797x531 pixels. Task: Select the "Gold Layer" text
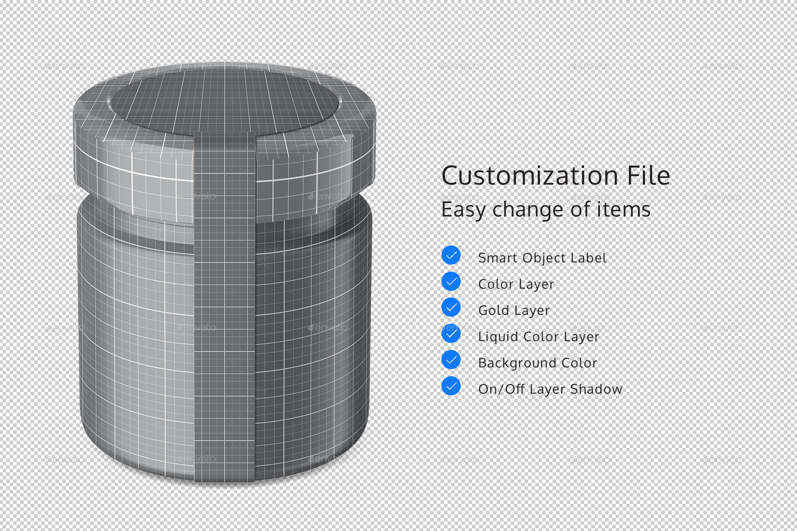[514, 311]
